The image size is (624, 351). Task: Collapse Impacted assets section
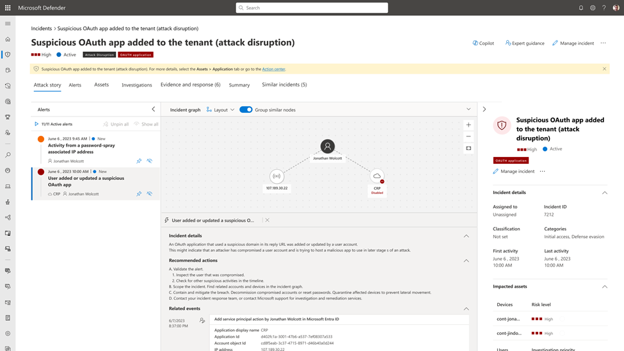coord(605,287)
